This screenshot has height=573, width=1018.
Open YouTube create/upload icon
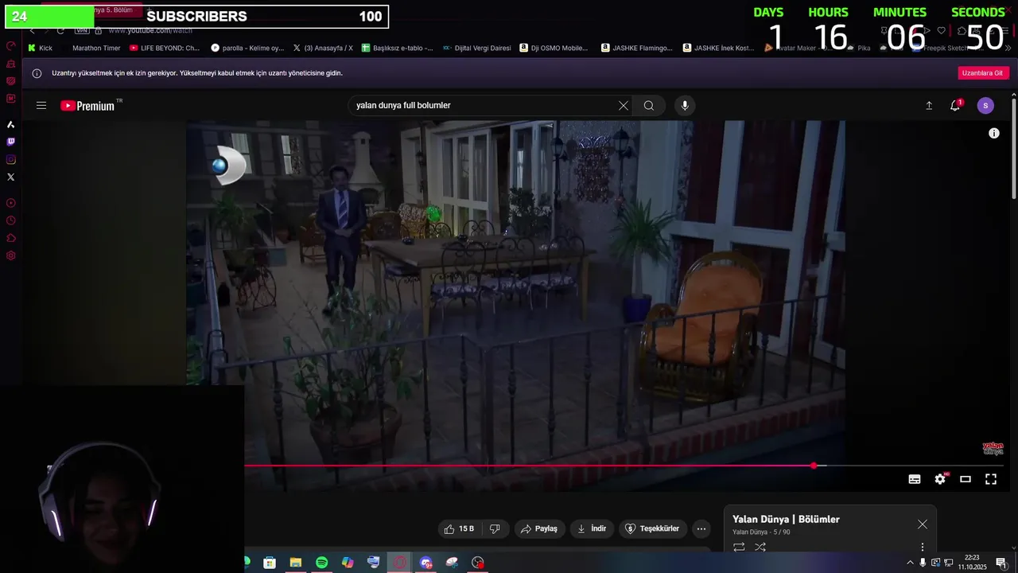click(x=928, y=105)
